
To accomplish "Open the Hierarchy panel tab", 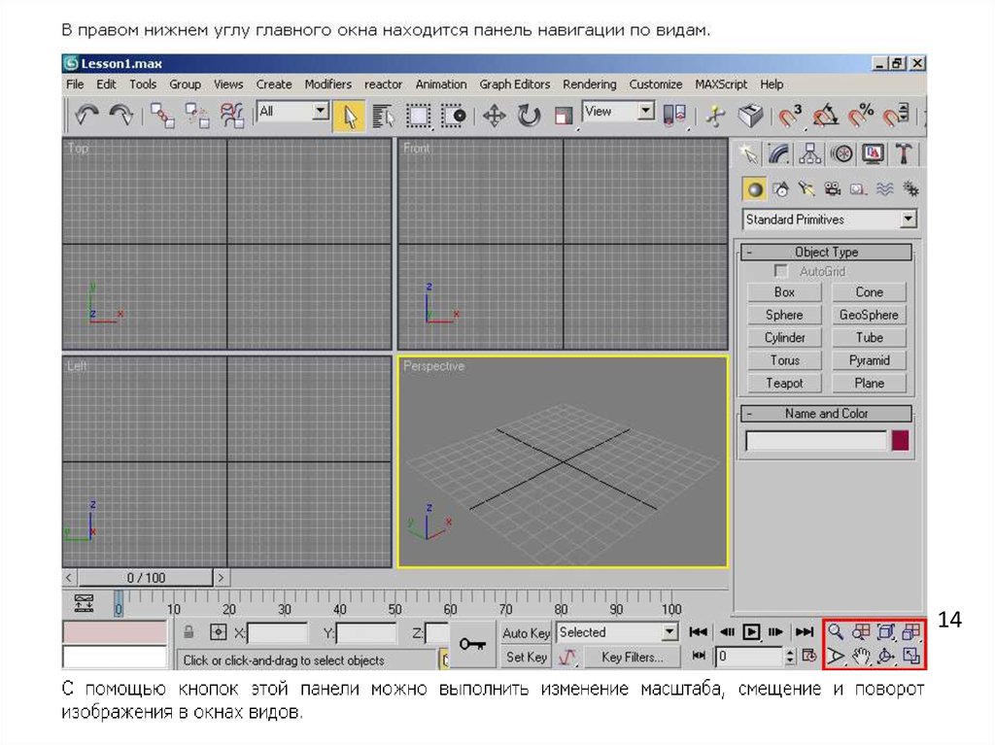I will click(810, 153).
